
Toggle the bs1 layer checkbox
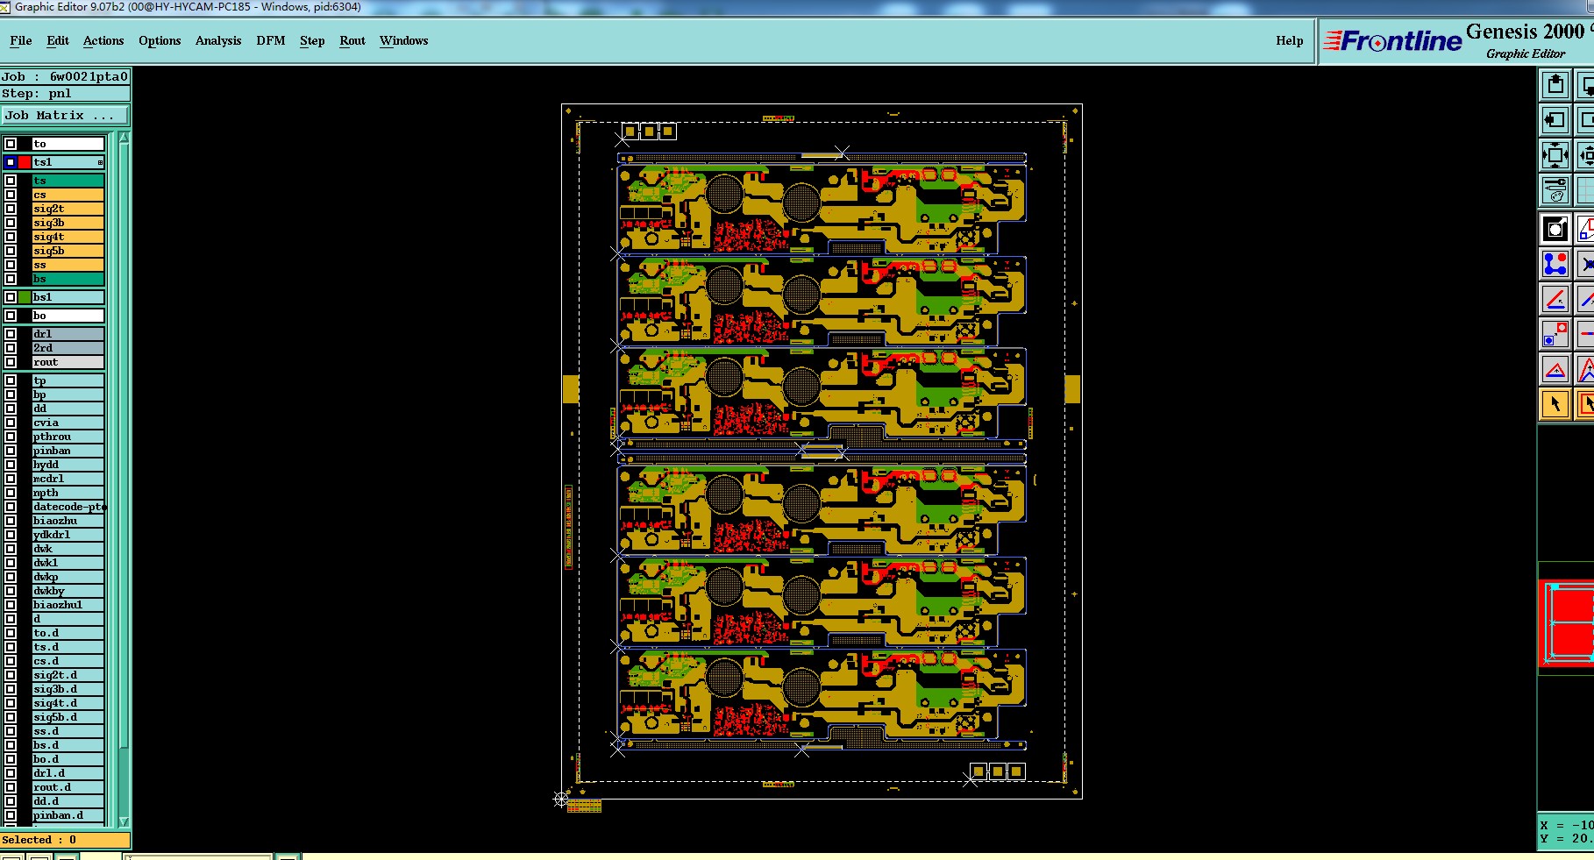pos(11,297)
